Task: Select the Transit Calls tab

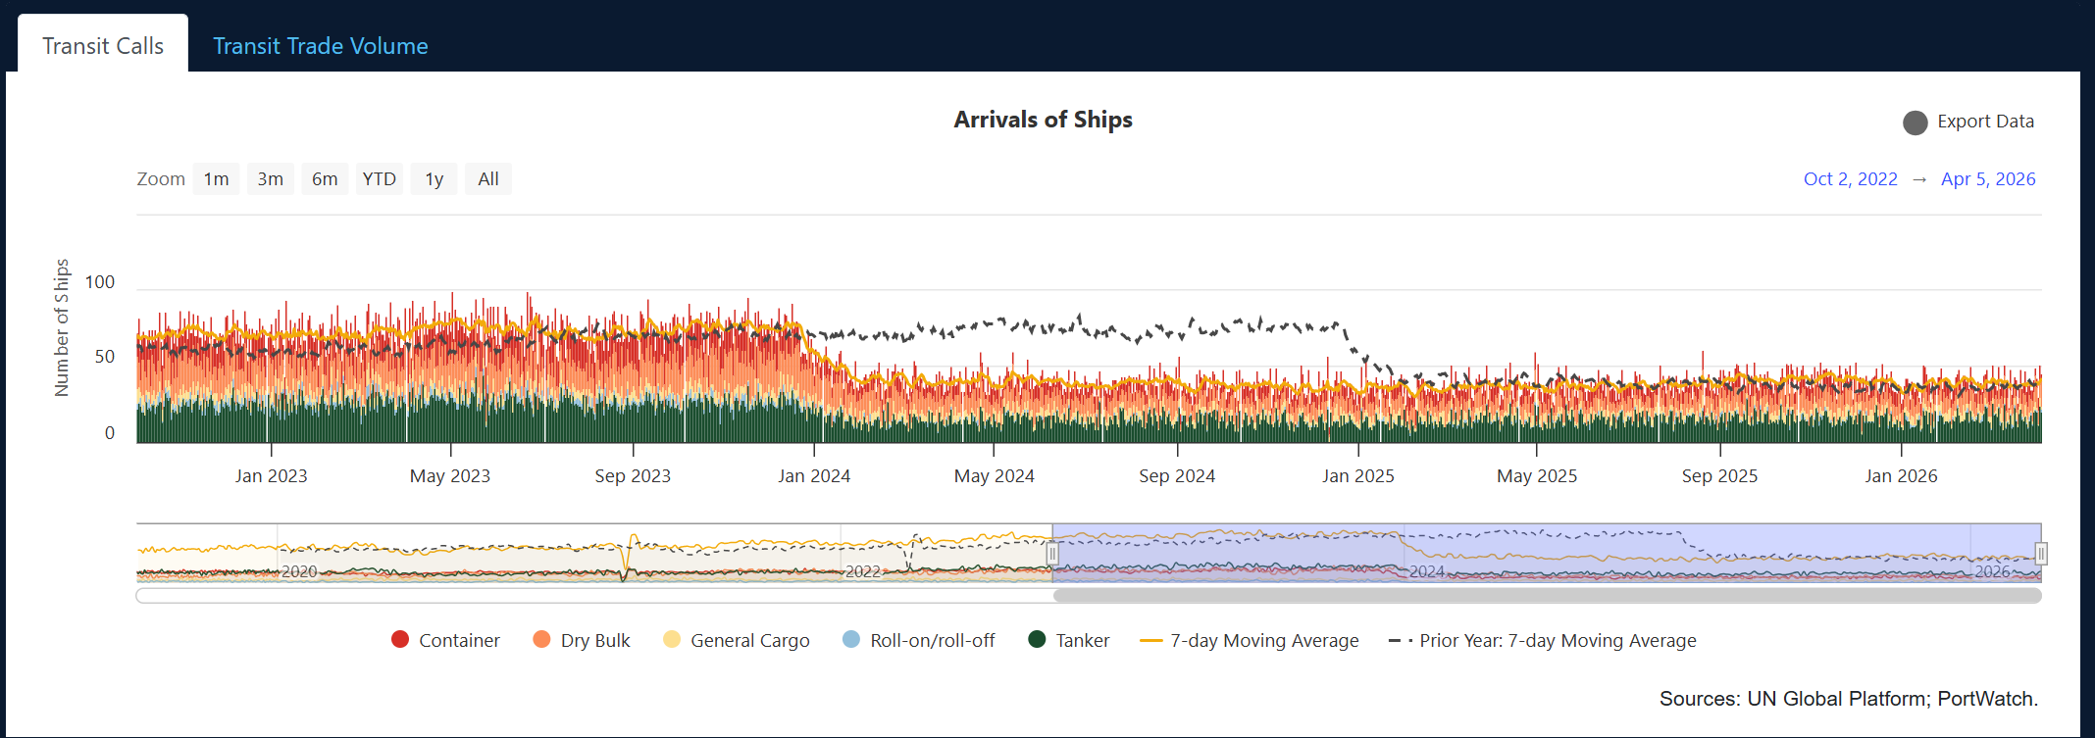Action: point(103,46)
